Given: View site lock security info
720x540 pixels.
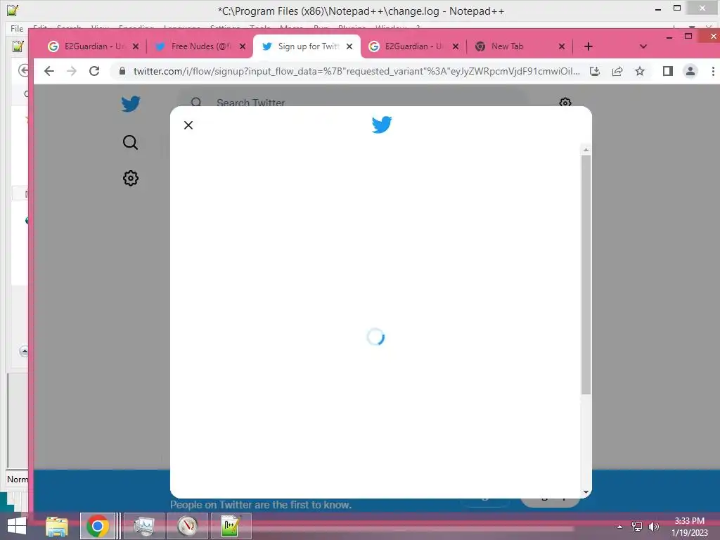Looking at the screenshot, I should (122, 71).
